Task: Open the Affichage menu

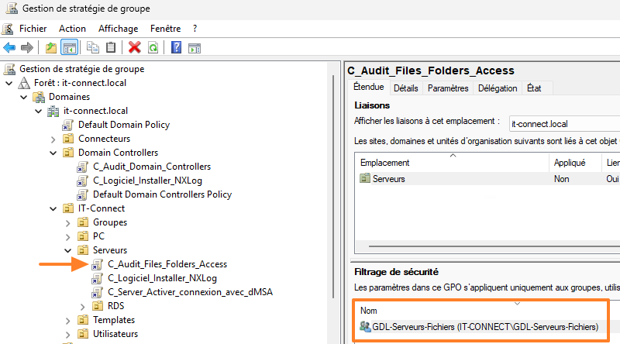Action: coord(118,28)
